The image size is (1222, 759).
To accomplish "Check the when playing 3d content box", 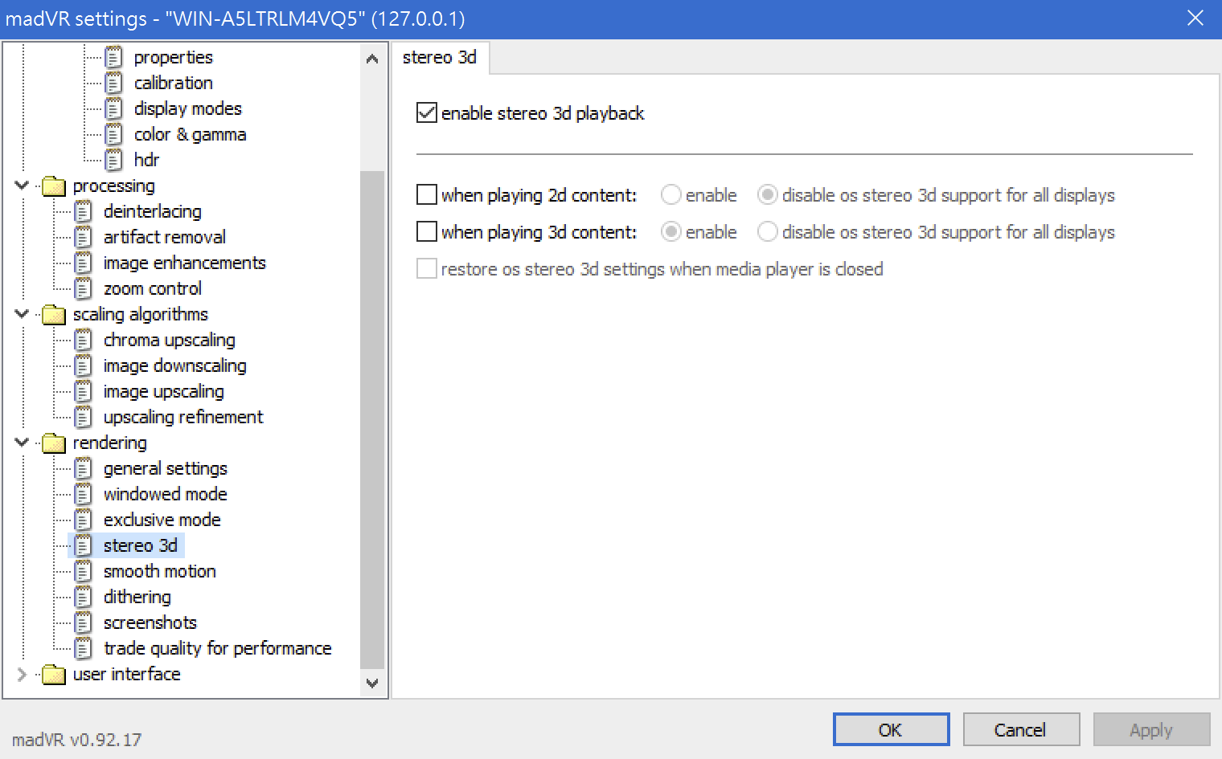I will (427, 232).
